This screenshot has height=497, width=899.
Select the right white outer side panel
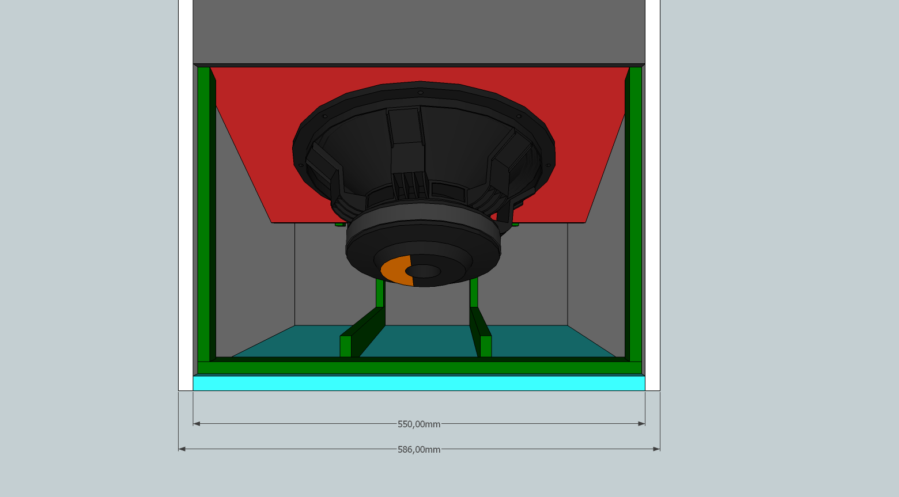652,195
